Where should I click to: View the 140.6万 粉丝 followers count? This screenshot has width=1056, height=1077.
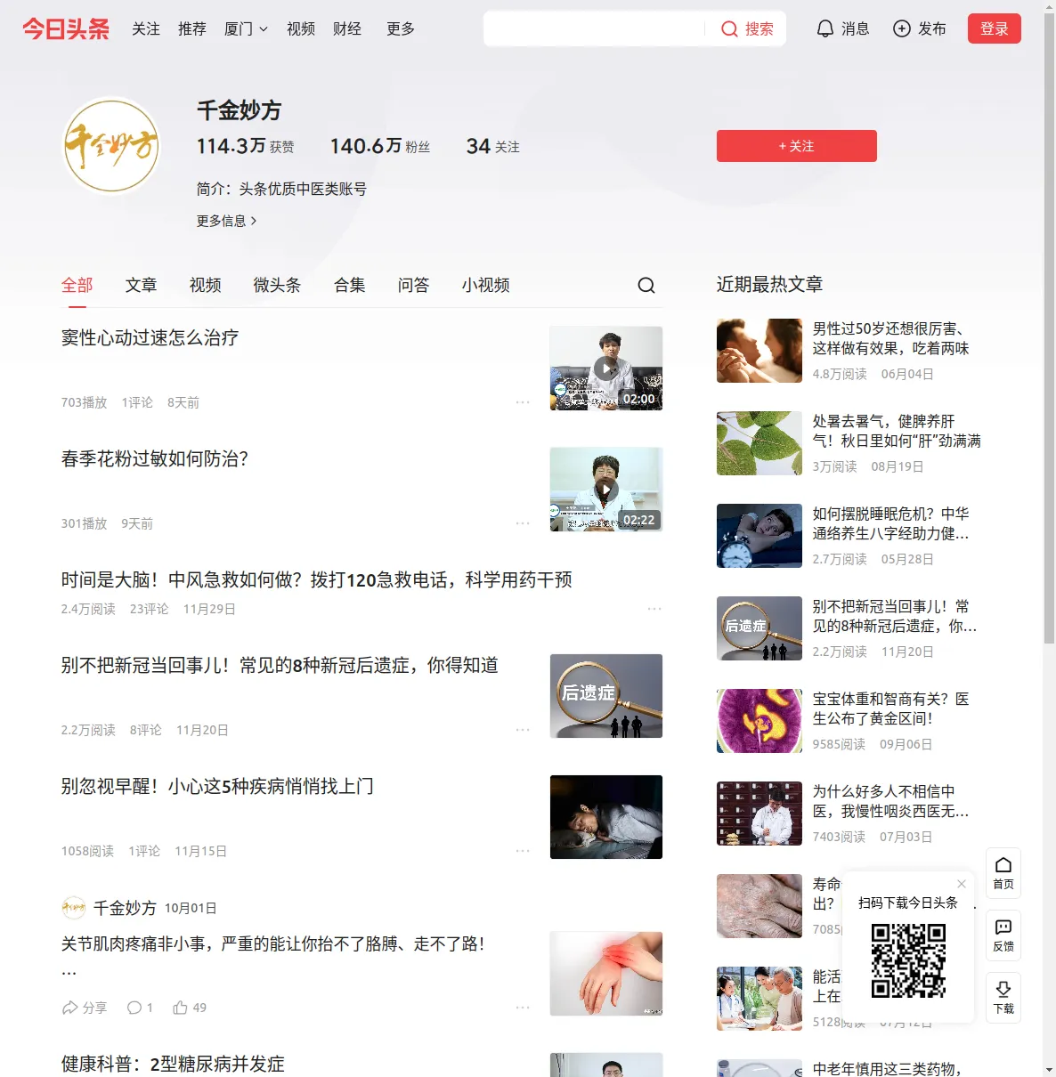tap(380, 146)
